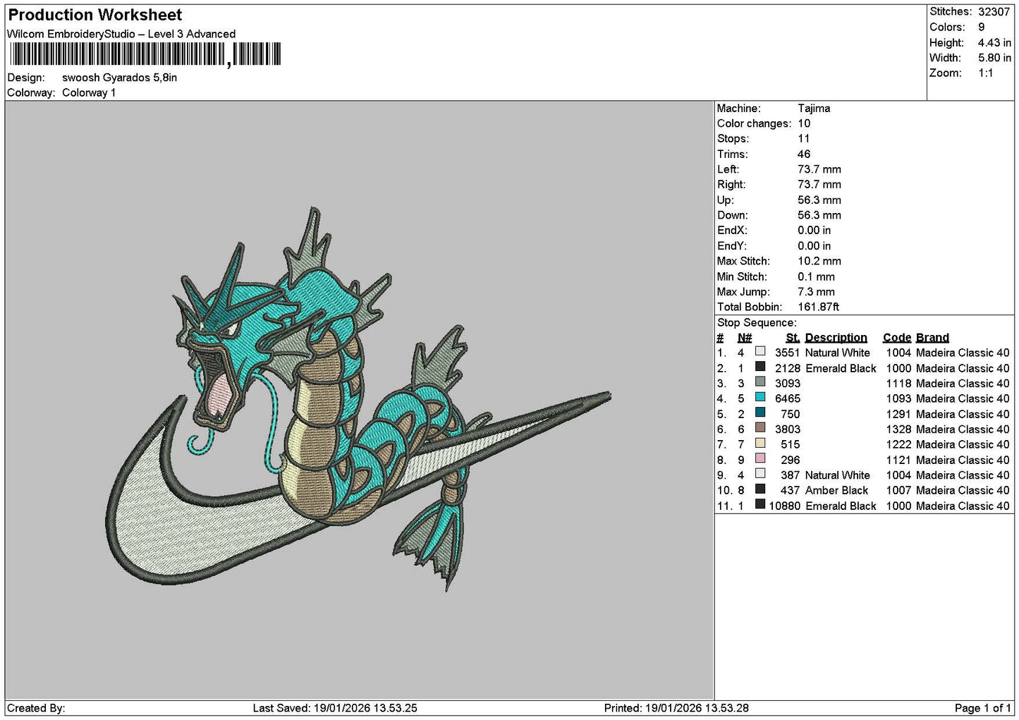Screen dimensions: 1019x720
Task: Click the gray swatch for code 1118
Action: (x=760, y=382)
